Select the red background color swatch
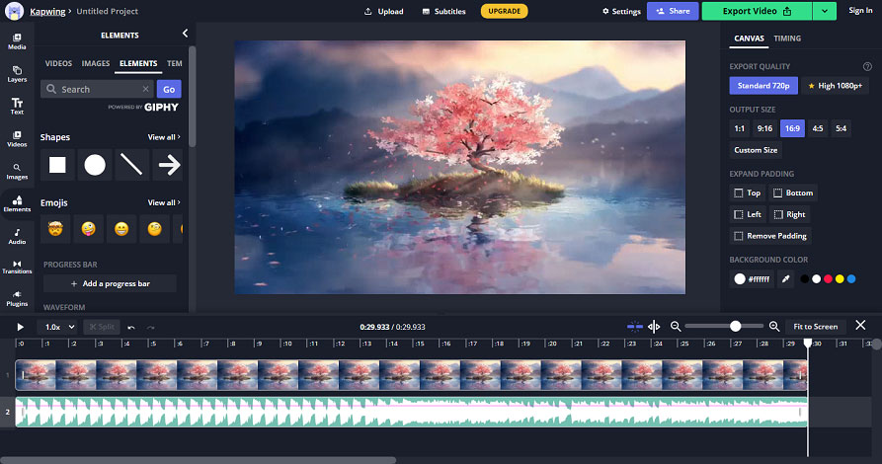The width and height of the screenshot is (882, 464). point(828,279)
